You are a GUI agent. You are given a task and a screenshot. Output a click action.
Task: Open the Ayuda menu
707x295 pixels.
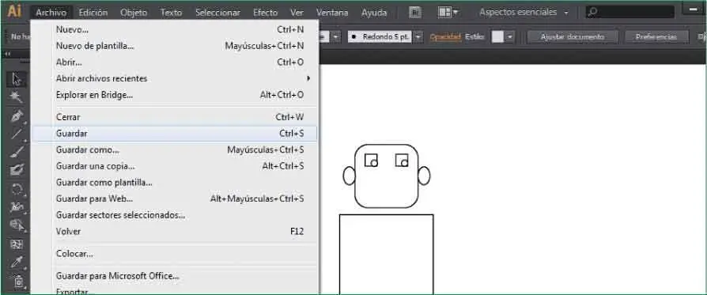tap(374, 13)
